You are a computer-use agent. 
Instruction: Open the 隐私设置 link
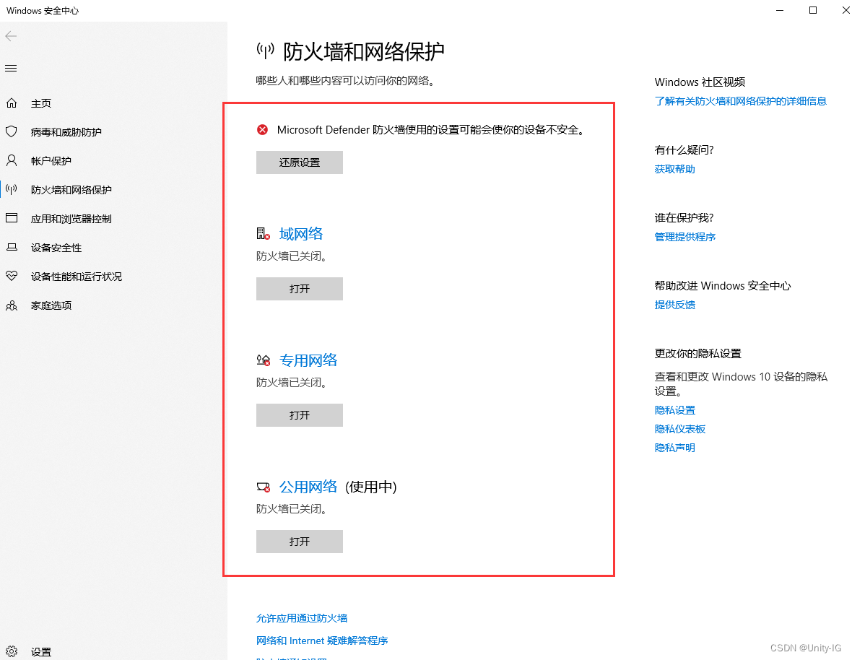point(675,410)
